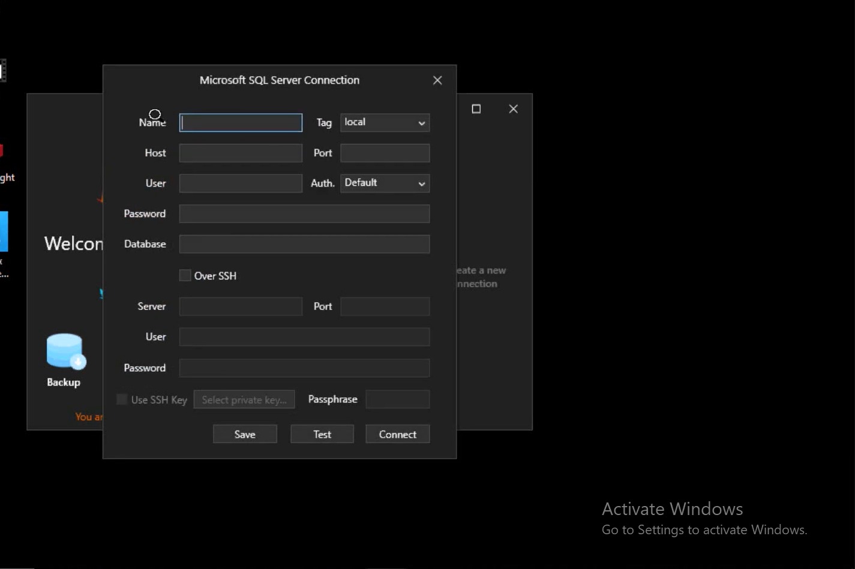
Task: Open the Auth. dropdown showing Default
Action: [385, 183]
